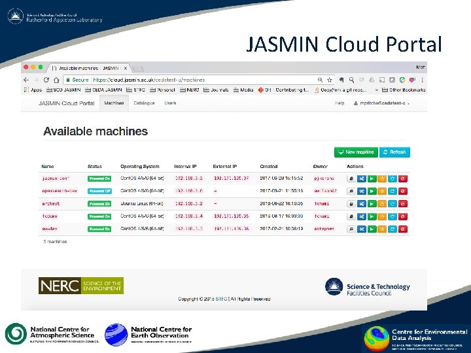The image size is (471, 353).
Task: Click cyan restart icon for jasmin-conf row
Action: point(392,178)
